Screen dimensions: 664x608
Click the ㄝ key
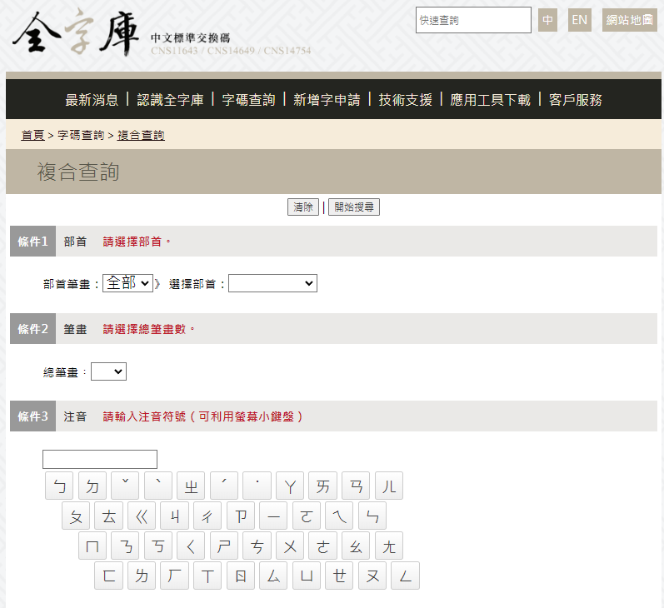339,576
